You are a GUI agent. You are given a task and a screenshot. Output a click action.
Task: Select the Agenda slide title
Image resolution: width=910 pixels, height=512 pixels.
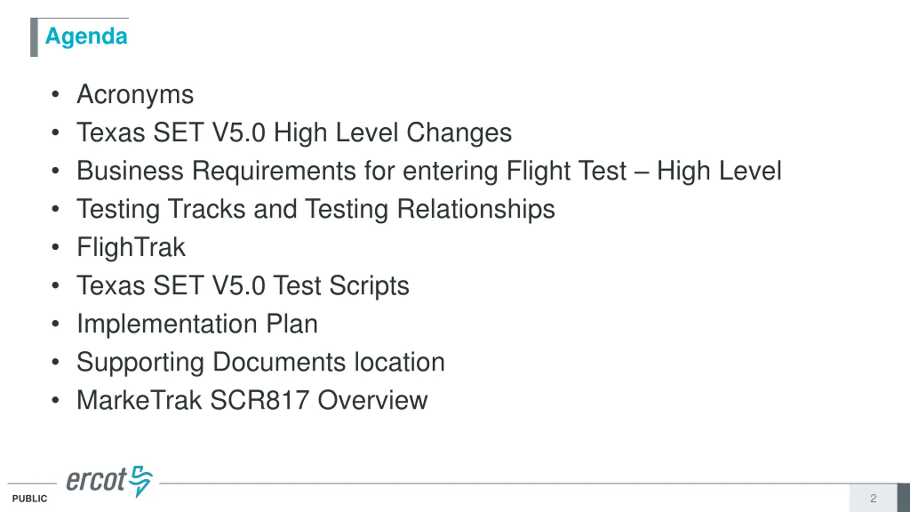coord(86,36)
